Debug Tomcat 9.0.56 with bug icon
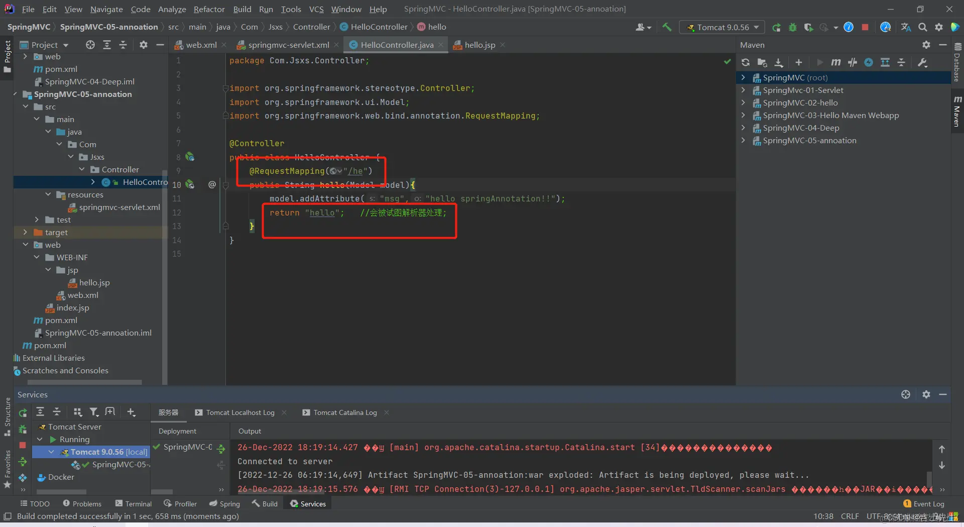 793,27
